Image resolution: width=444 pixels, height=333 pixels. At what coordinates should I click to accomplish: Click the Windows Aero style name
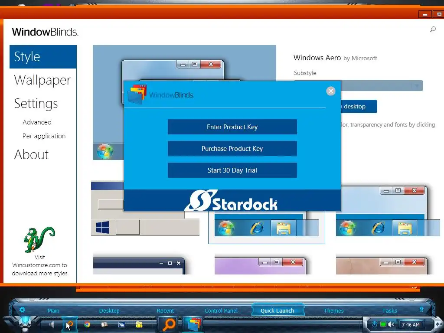[317, 58]
